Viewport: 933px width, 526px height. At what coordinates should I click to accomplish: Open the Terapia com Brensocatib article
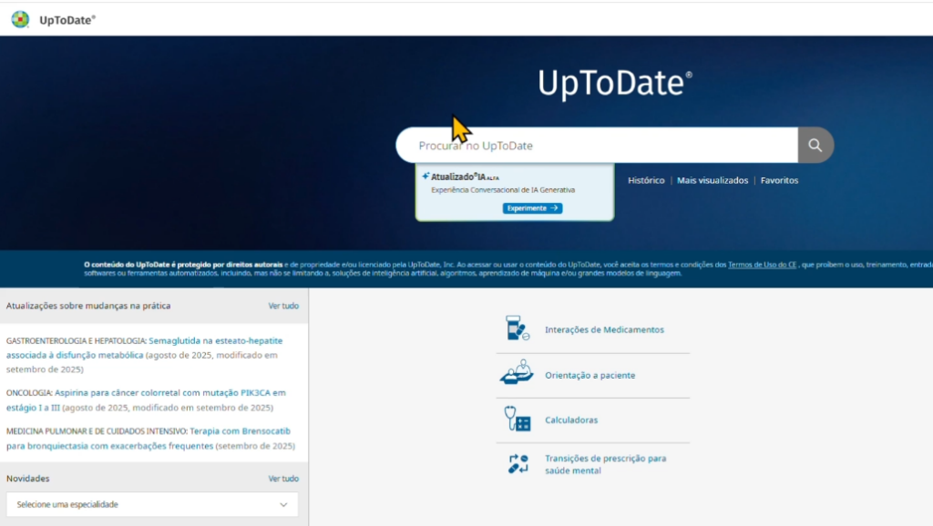[240, 430]
